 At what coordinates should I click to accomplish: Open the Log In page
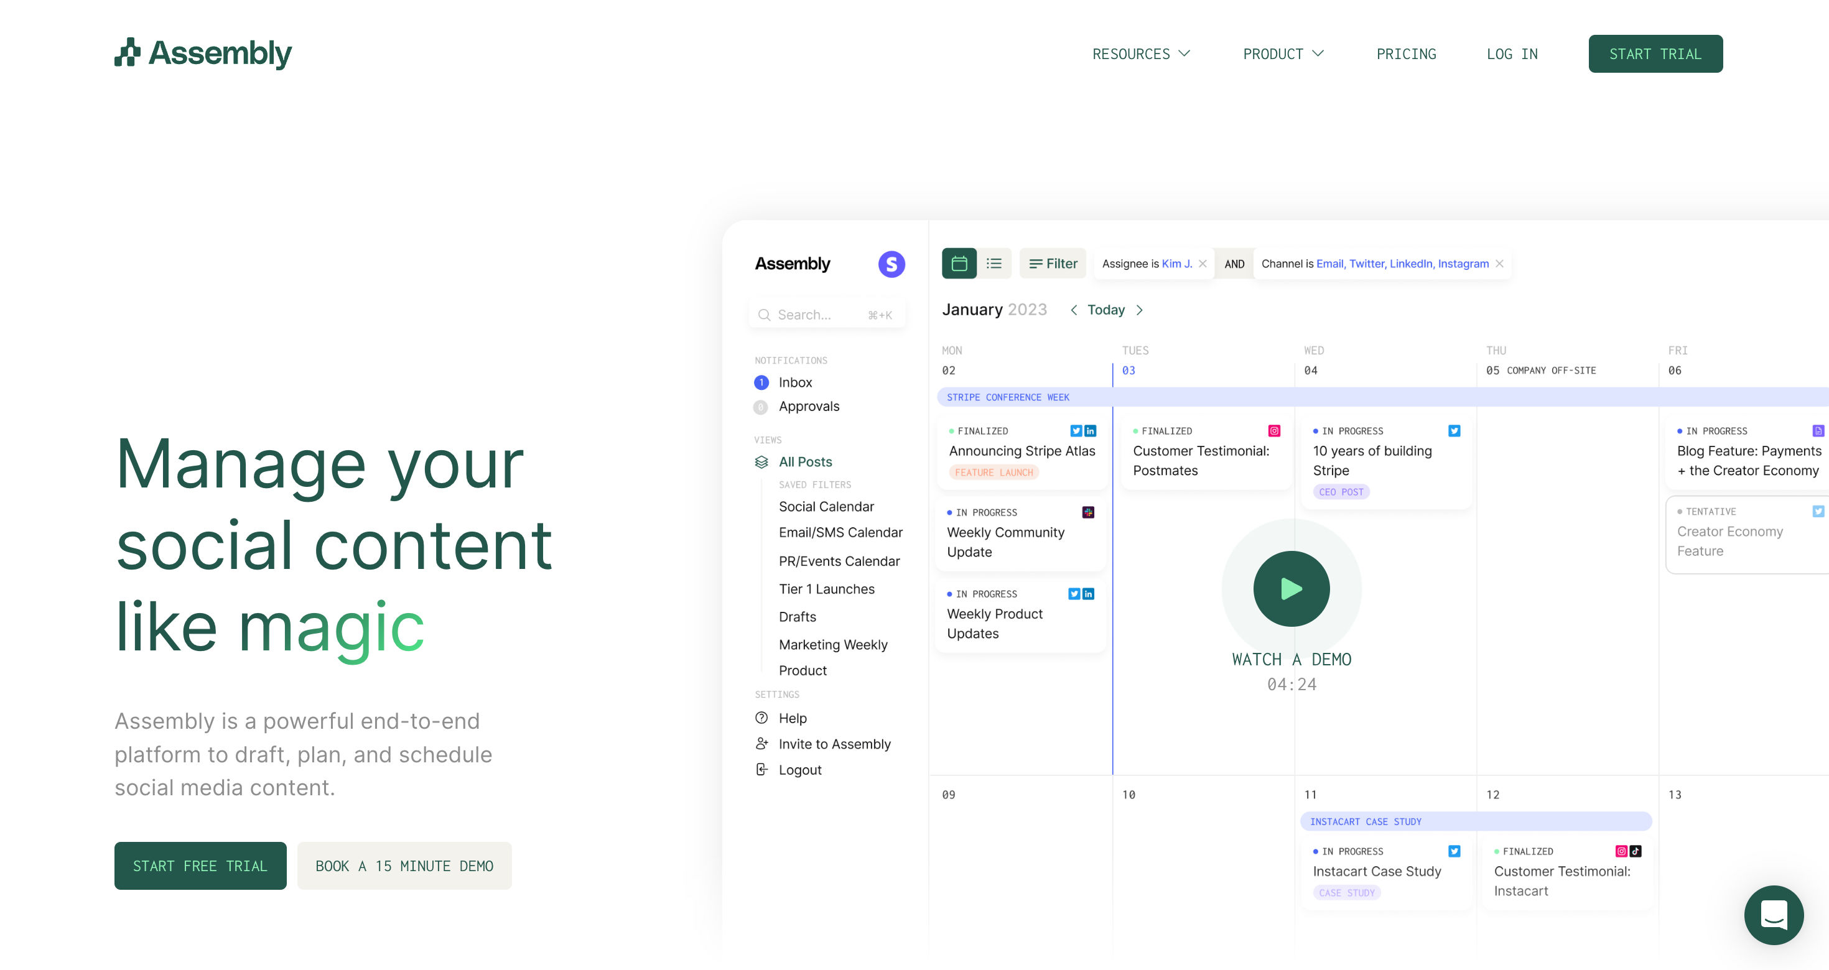[1512, 54]
